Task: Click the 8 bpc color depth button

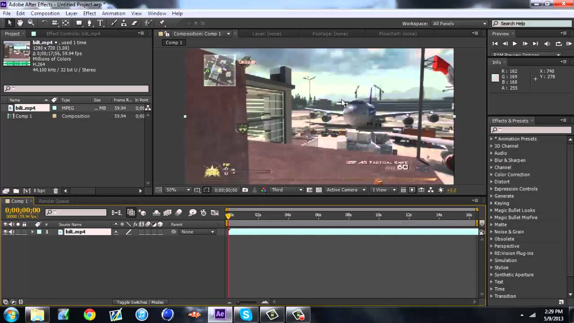Action: pyautogui.click(x=40, y=191)
